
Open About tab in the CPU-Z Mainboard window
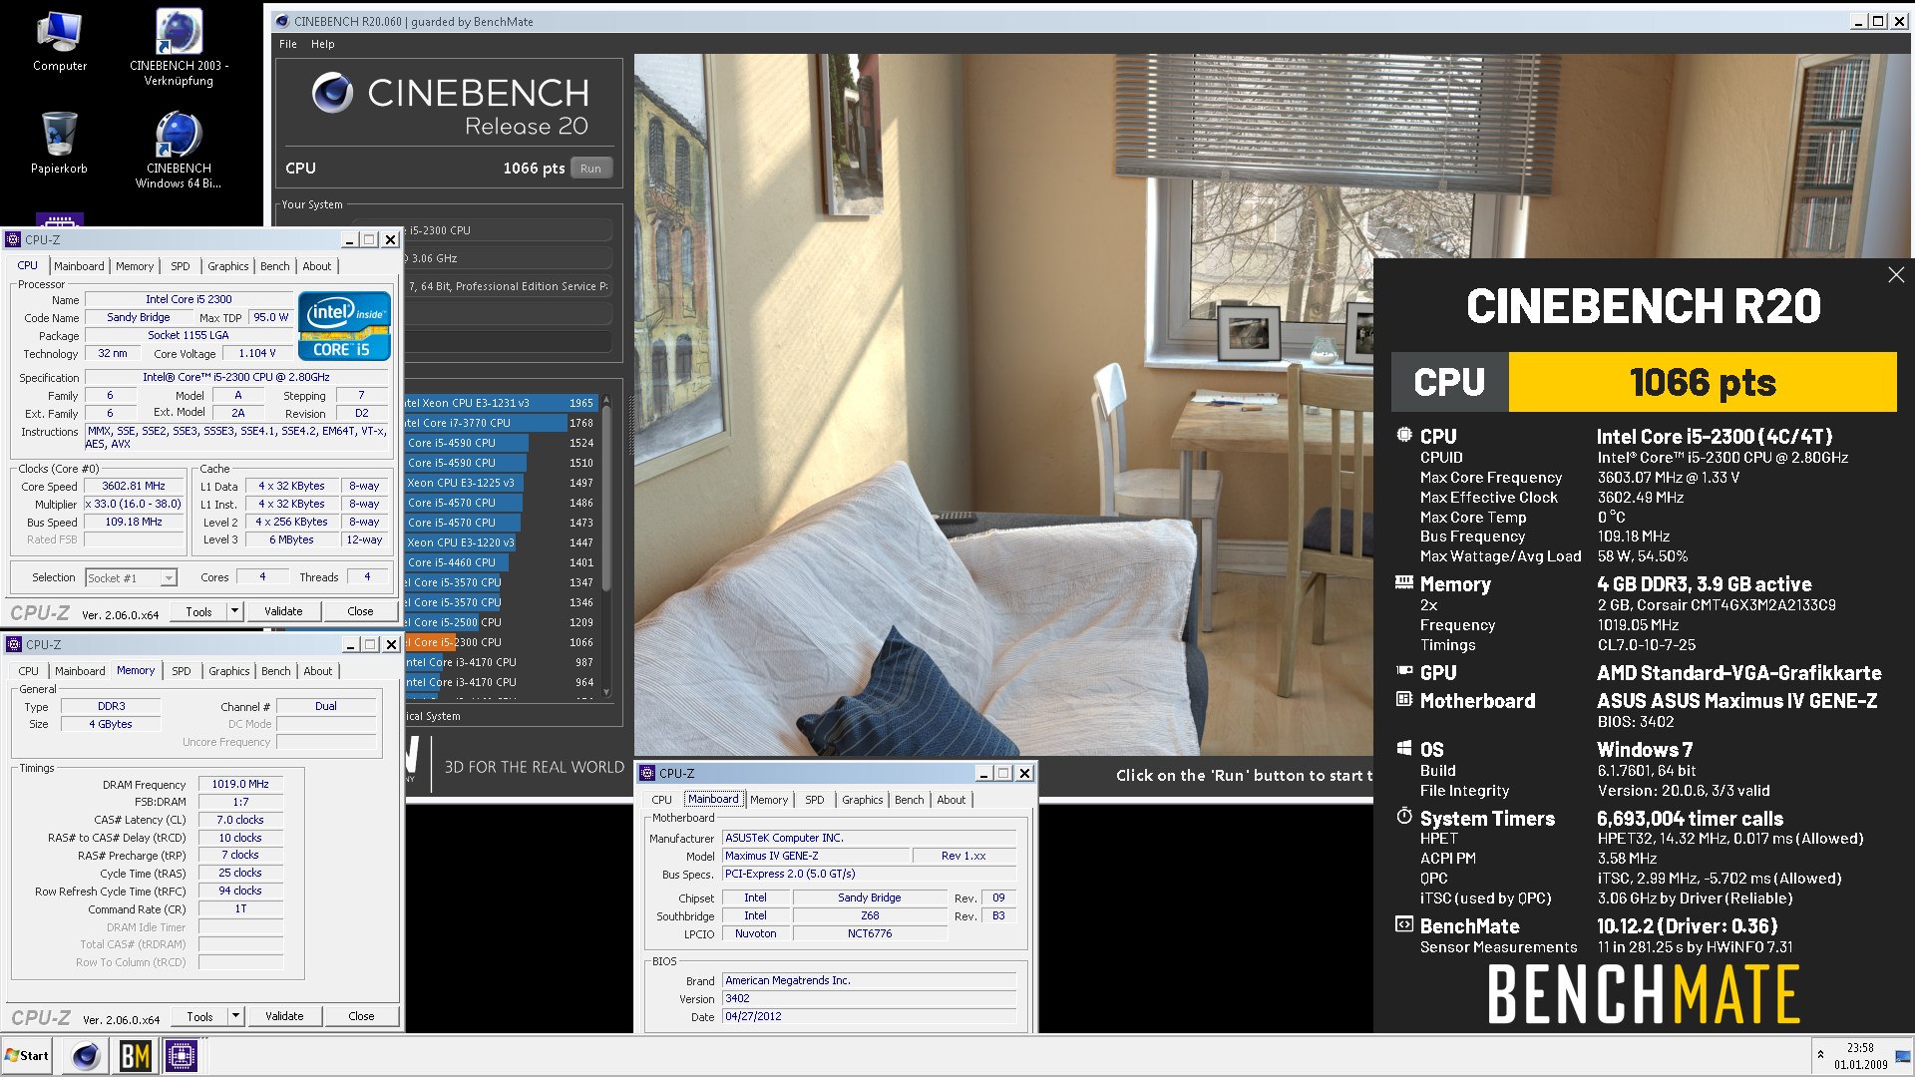click(951, 800)
